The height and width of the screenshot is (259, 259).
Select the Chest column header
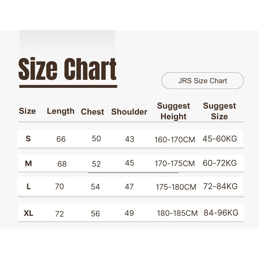(92, 112)
